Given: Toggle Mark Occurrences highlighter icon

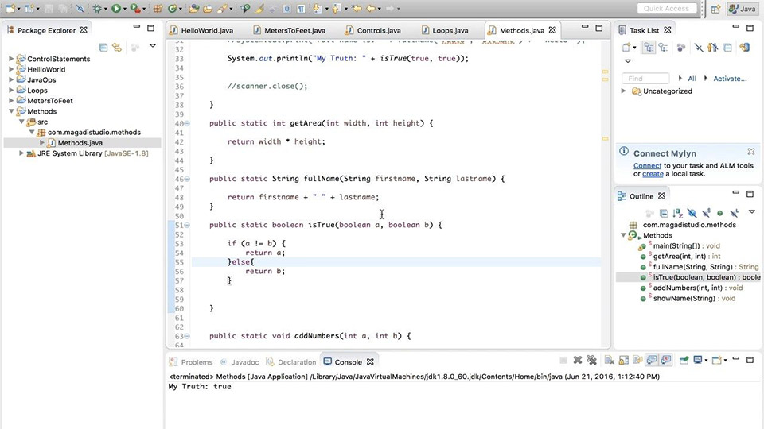Looking at the screenshot, I should pos(259,8).
